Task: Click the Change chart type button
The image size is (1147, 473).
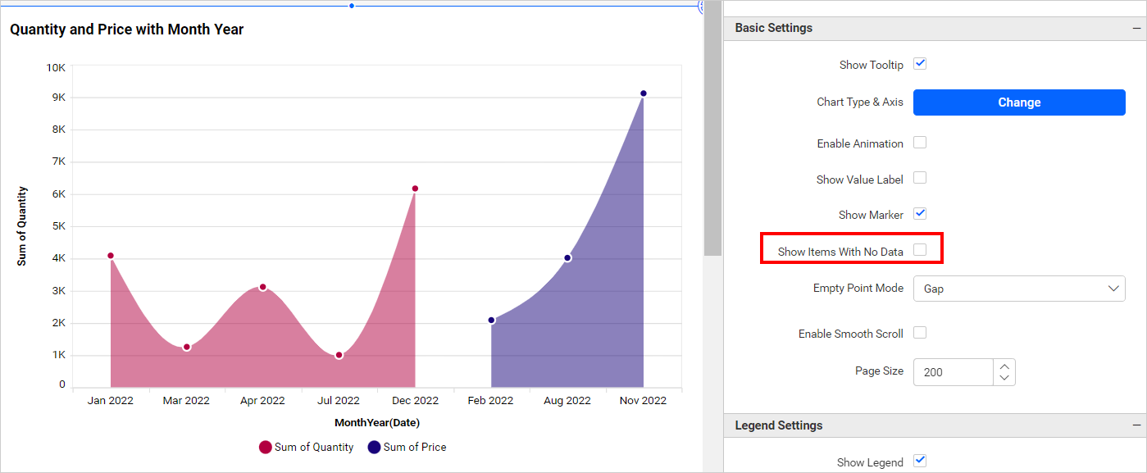Action: (1018, 102)
